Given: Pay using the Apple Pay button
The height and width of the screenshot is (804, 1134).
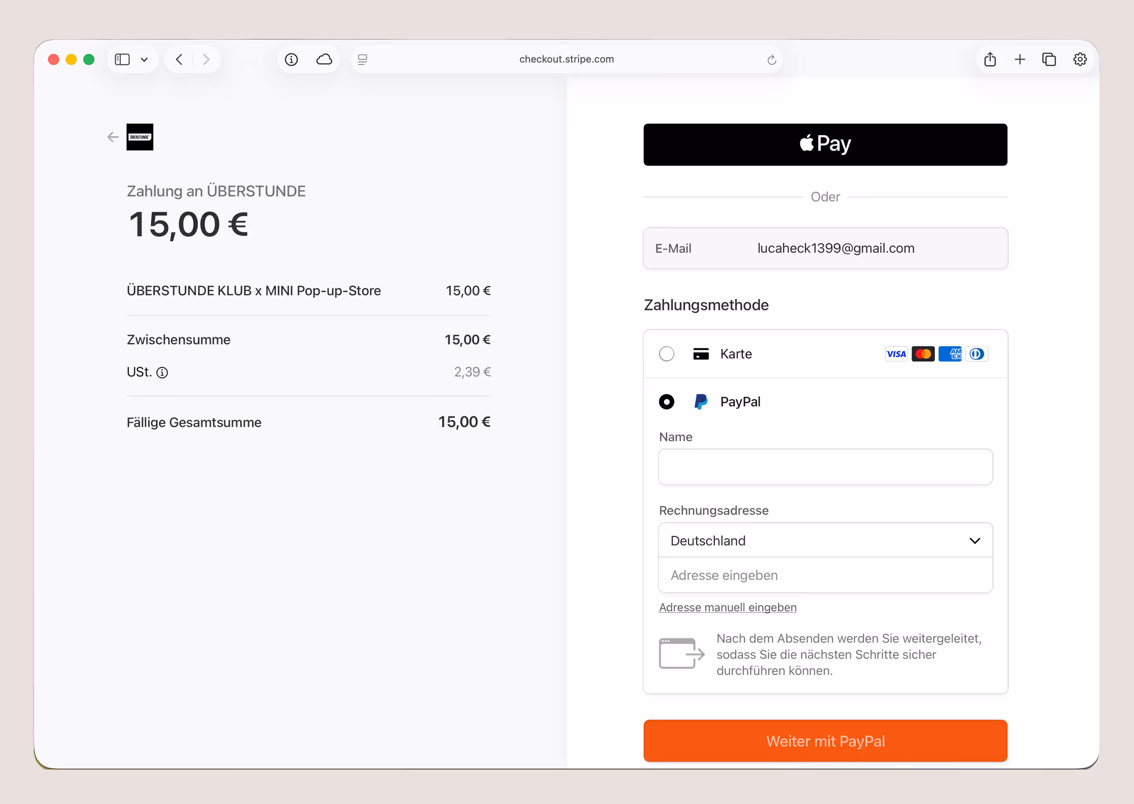Looking at the screenshot, I should pyautogui.click(x=825, y=145).
